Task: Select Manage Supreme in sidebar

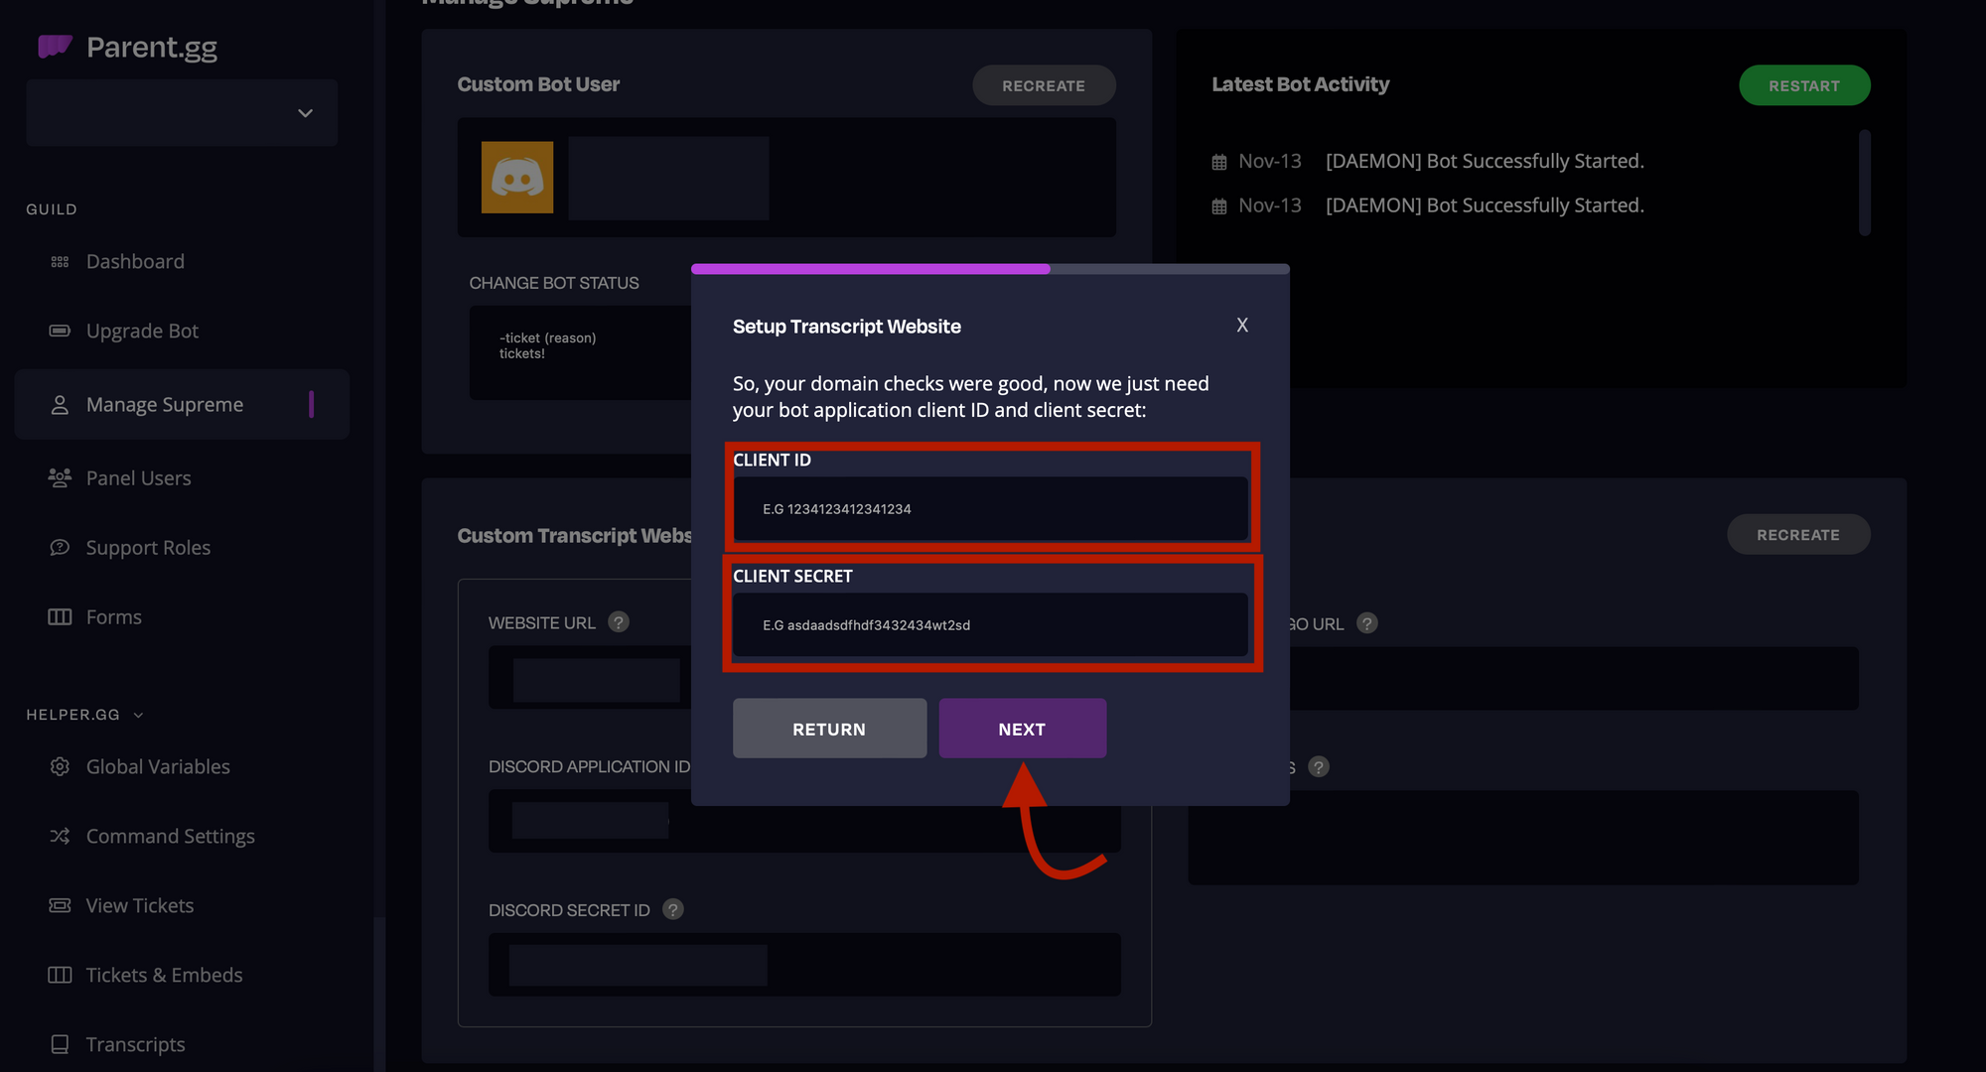Action: (182, 404)
